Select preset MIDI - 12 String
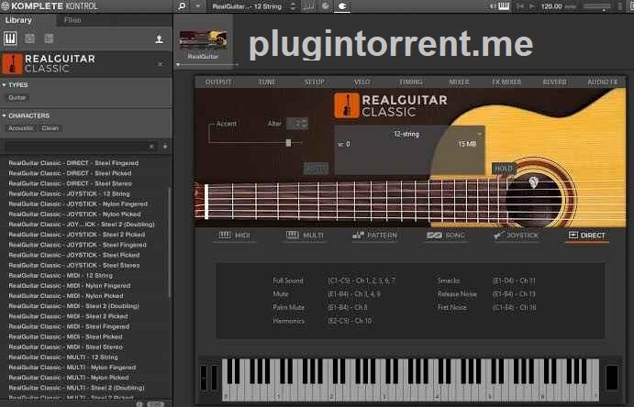Image resolution: width=634 pixels, height=407 pixels. [x=61, y=275]
